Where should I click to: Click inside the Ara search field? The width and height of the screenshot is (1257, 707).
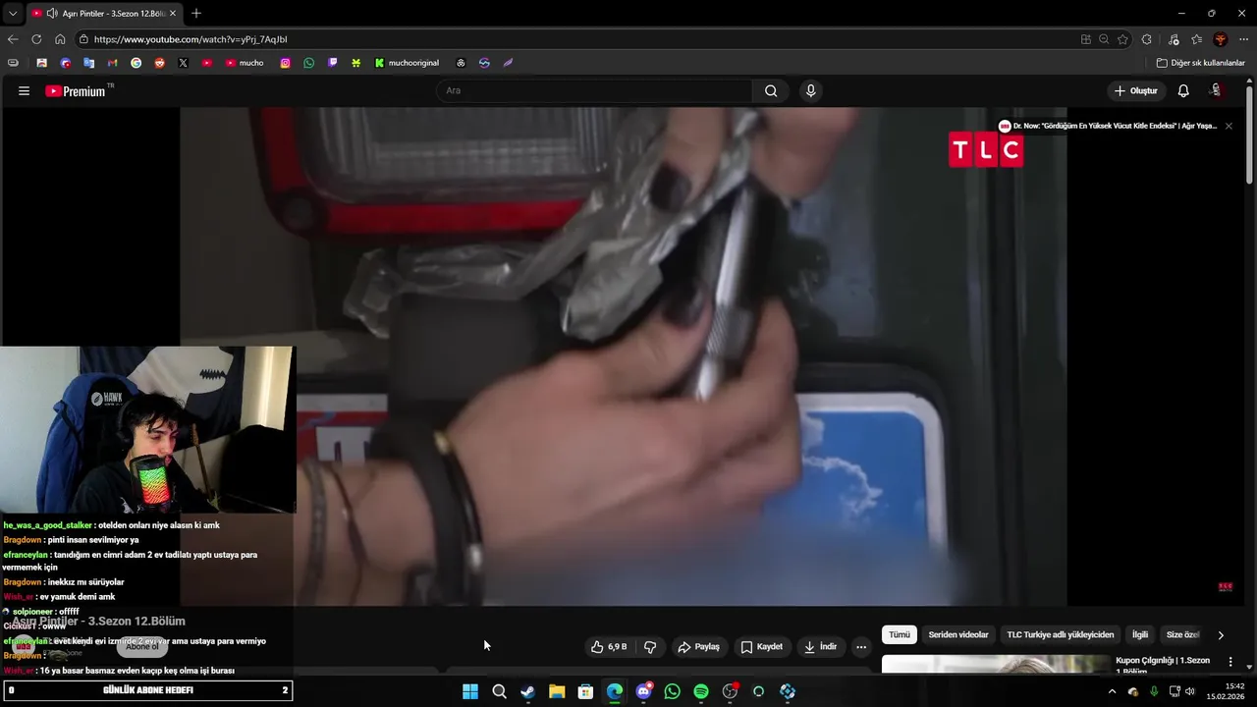tap(594, 90)
